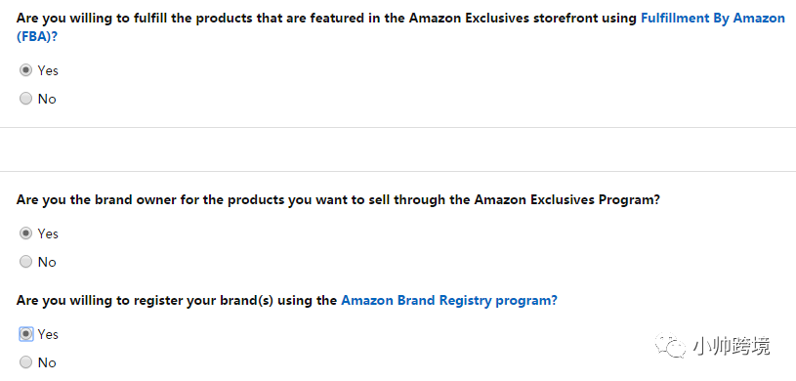Click the 小帅跨境 watermark text

tap(731, 346)
